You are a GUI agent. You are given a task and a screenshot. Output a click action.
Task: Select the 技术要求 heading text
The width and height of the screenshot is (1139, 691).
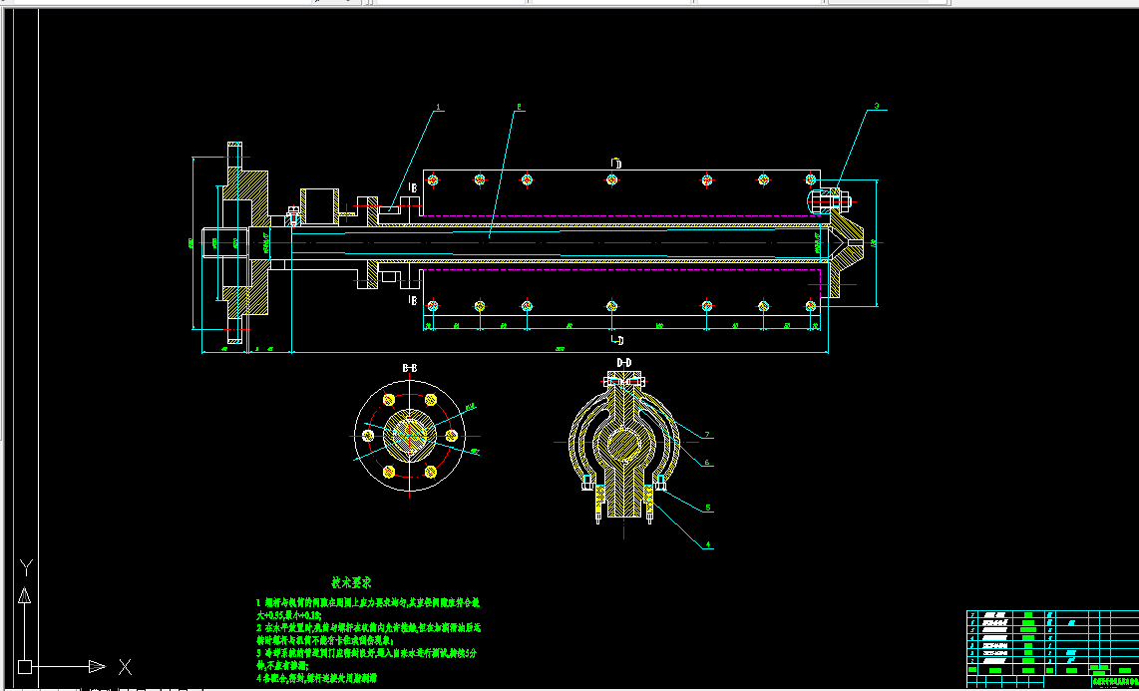pos(352,583)
